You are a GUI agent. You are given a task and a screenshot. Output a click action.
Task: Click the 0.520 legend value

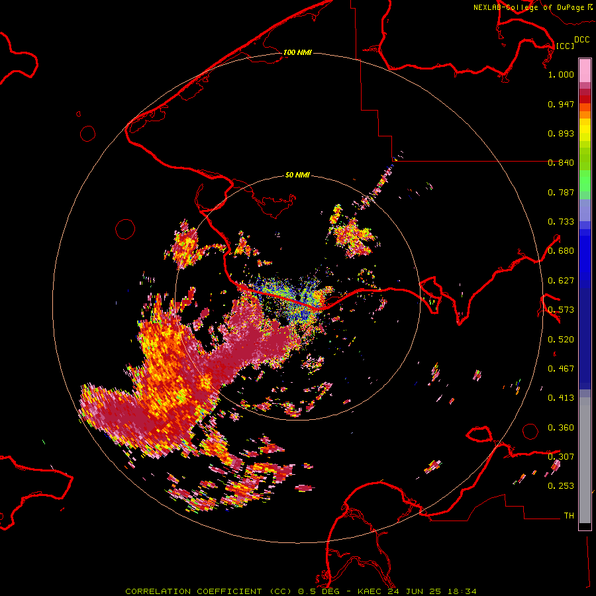(x=561, y=340)
